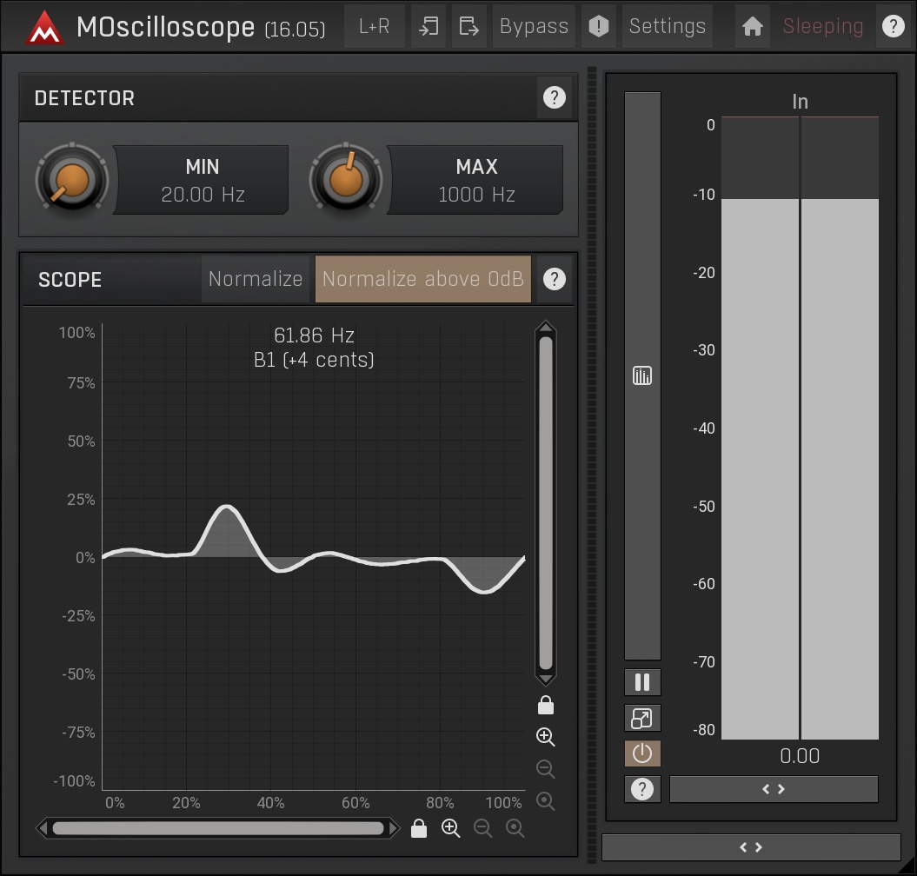This screenshot has width=917, height=876.
Task: Click the MAX 1000 Hz value field
Action: (x=476, y=180)
